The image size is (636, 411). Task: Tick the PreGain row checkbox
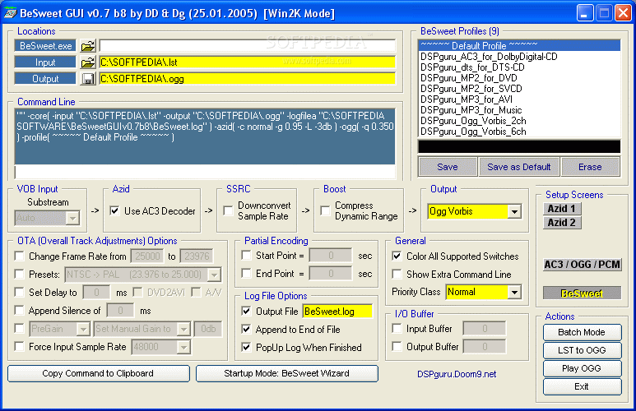(19, 328)
